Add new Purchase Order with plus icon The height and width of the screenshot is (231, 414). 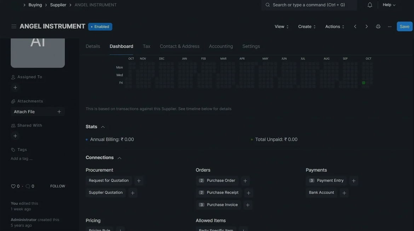tap(245, 181)
